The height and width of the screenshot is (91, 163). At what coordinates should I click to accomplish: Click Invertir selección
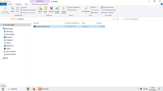pos(107,13)
